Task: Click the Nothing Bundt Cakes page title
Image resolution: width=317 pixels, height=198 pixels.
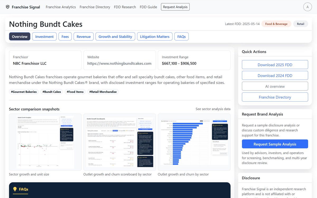Action: pyautogui.click(x=46, y=24)
